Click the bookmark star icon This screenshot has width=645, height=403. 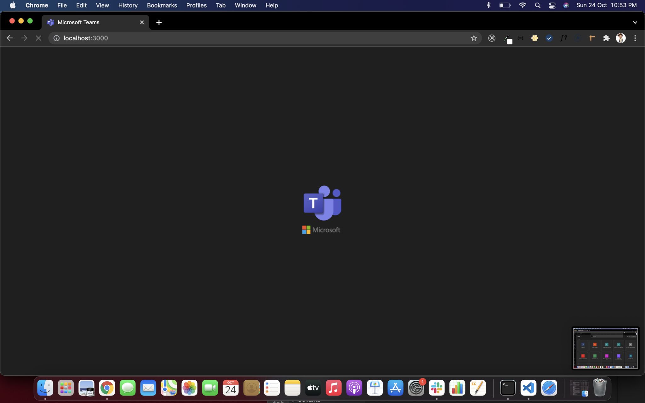tap(474, 38)
